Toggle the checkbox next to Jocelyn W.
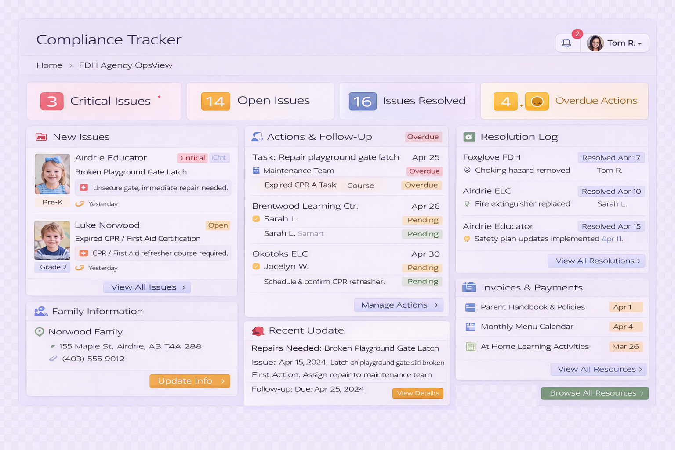The width and height of the screenshot is (675, 450). 256,266
